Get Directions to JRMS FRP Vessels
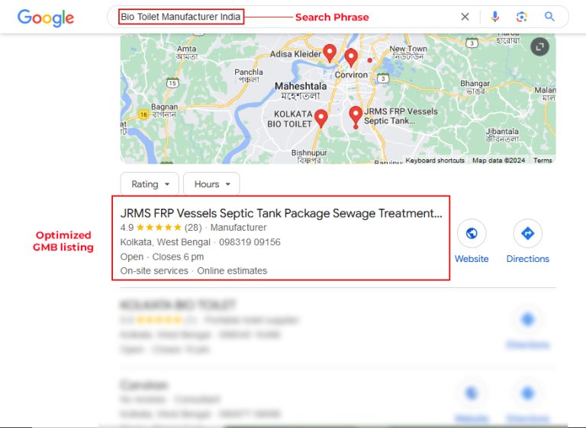 (x=528, y=241)
